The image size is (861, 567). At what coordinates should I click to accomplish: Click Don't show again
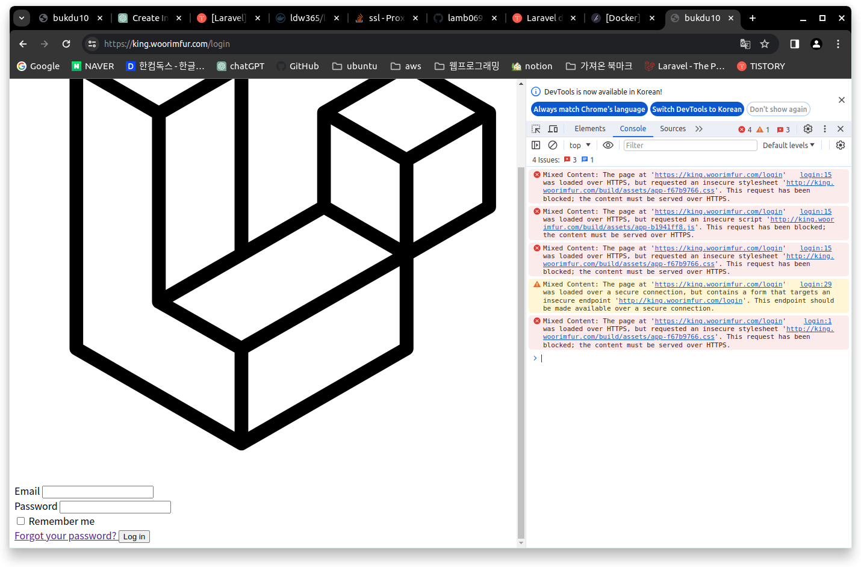click(778, 109)
